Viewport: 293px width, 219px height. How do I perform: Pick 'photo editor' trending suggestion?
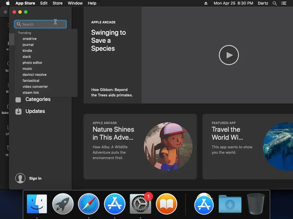click(x=33, y=62)
